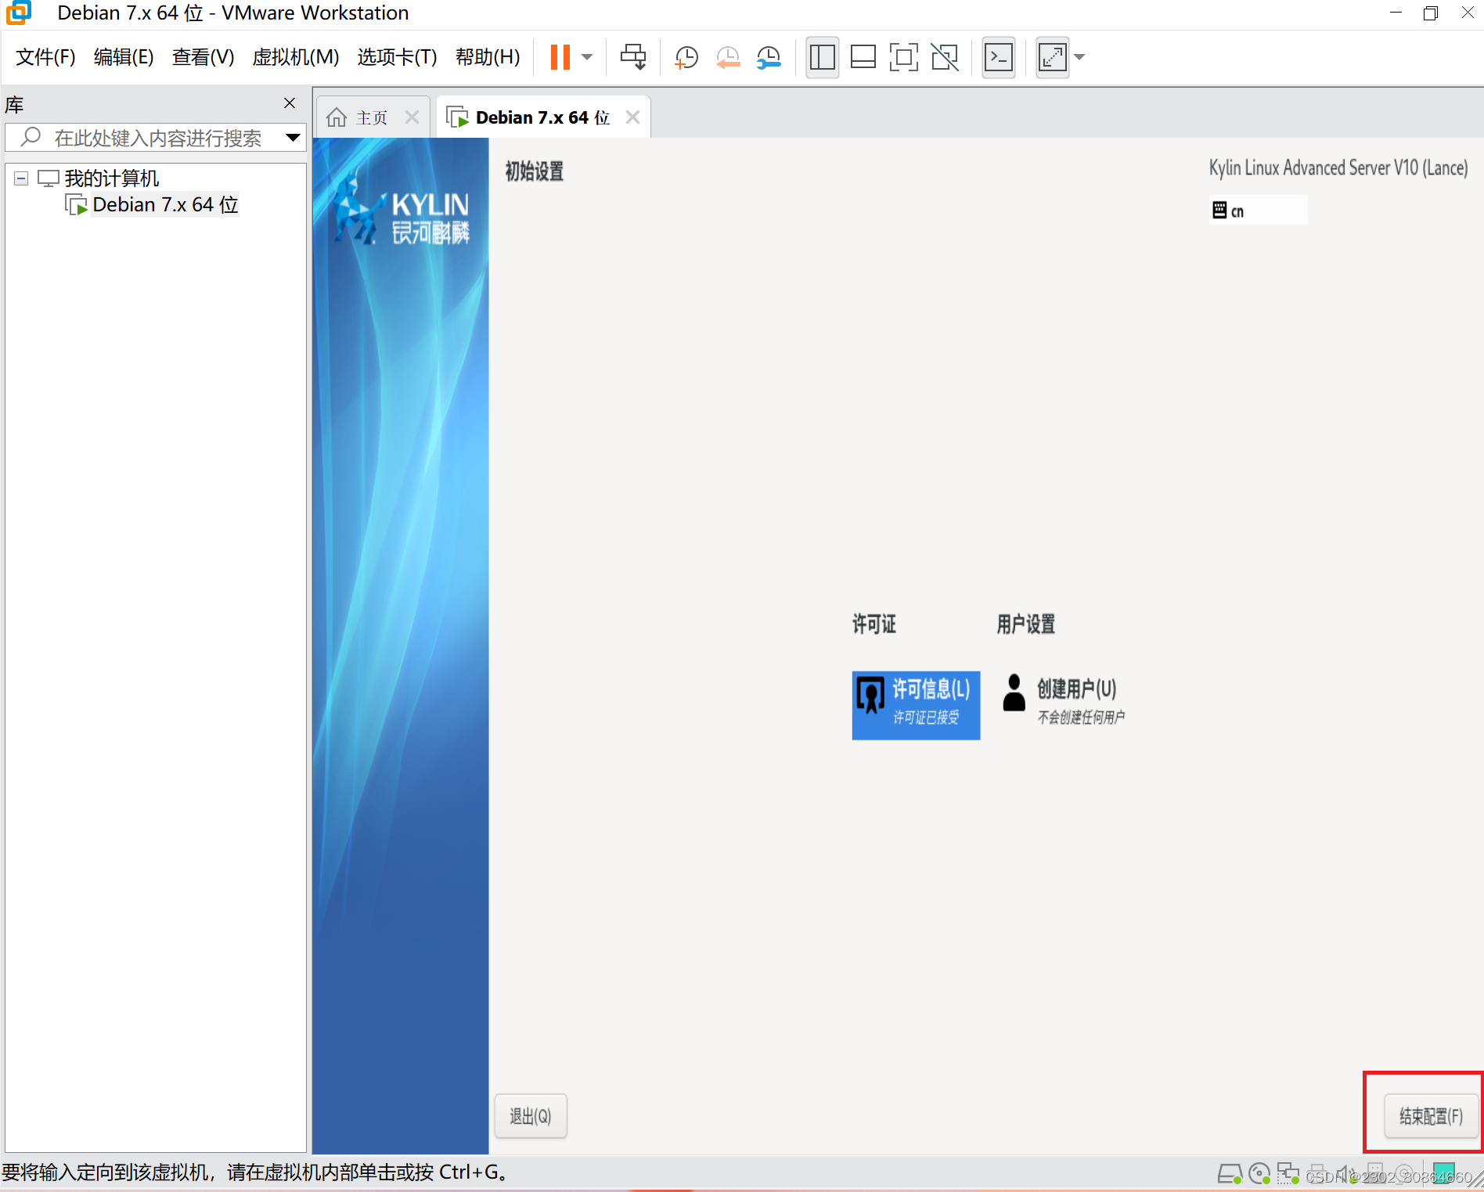
Task: Focus the library search input field
Action: point(157,138)
